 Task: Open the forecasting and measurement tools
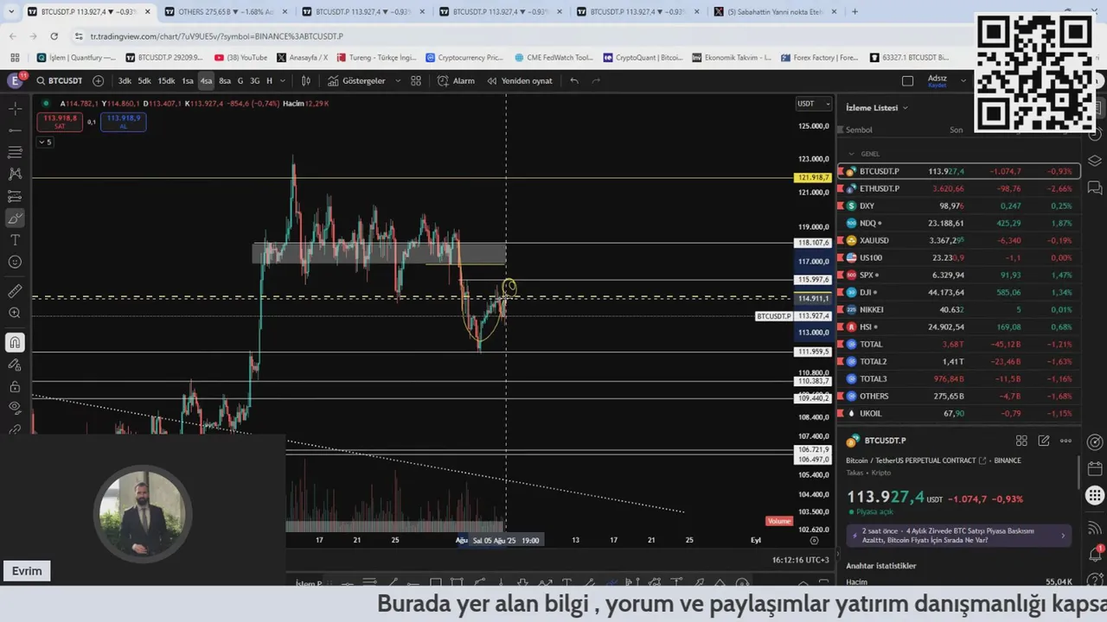pyautogui.click(x=15, y=196)
